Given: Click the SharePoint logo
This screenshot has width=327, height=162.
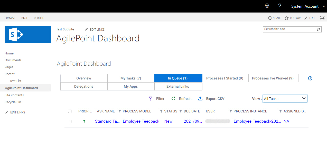Looking at the screenshot, I should tap(28, 34).
